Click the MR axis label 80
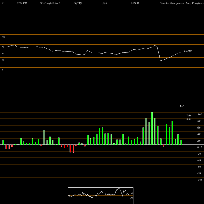The image size is (204, 204). point(199,121)
